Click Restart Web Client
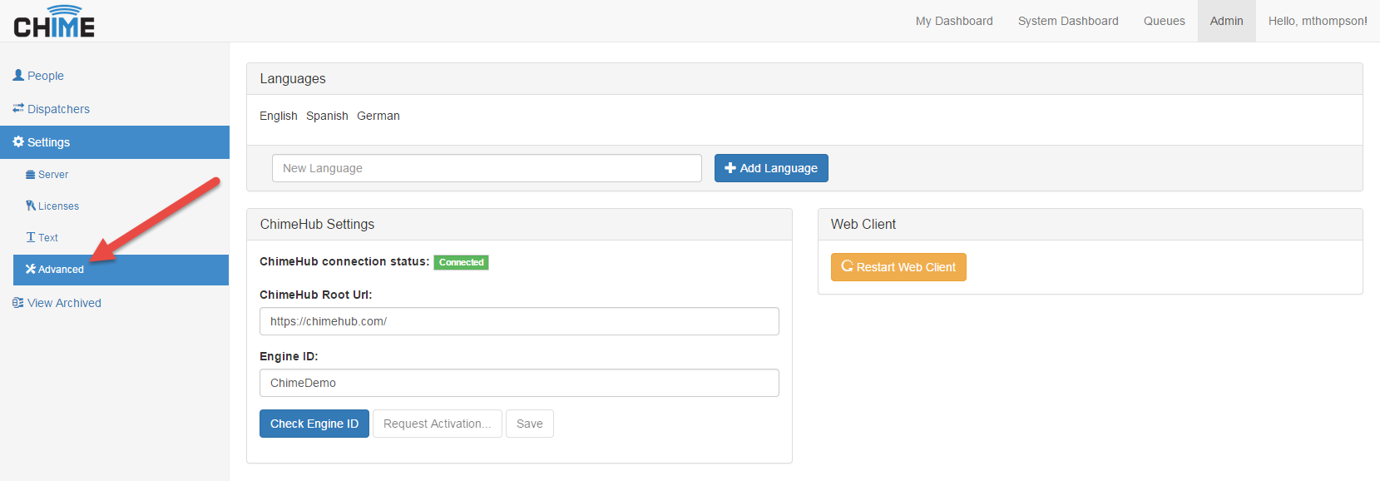The image size is (1380, 481). pos(898,267)
